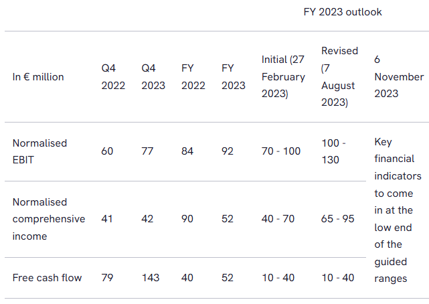This screenshot has height=304, width=429.
Task: Click the "65 - 95" revised outlook range
Action: [x=338, y=219]
